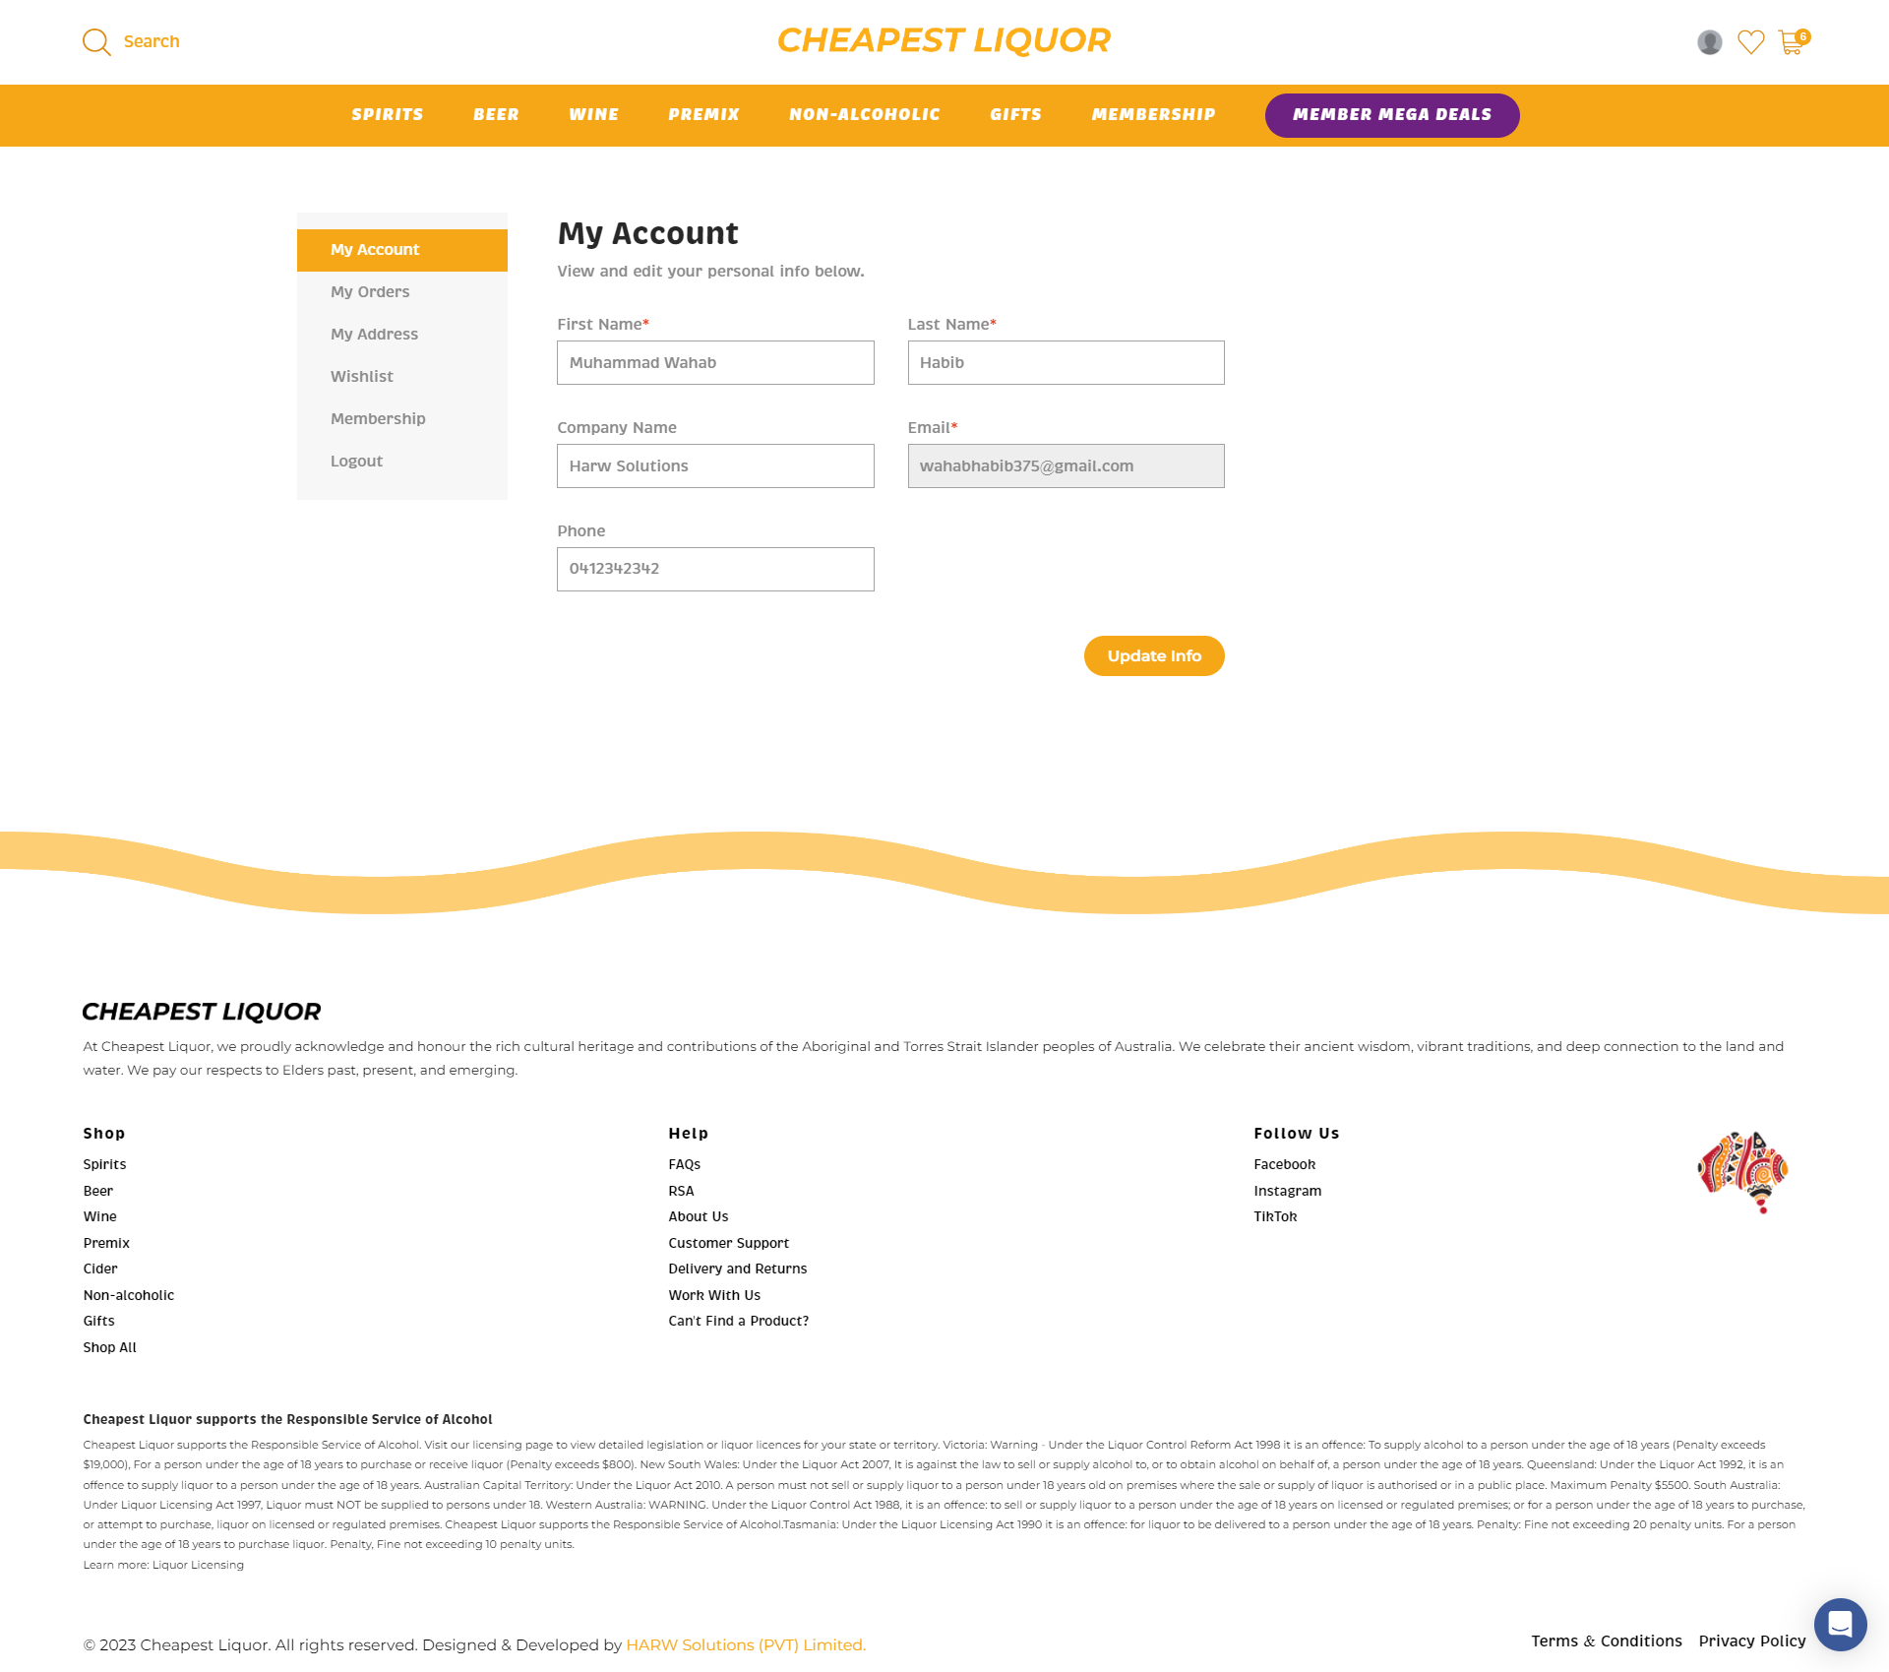The height and width of the screenshot is (1672, 1889).
Task: Click the Aboriginal Australia map artwork
Action: pos(1743,1172)
